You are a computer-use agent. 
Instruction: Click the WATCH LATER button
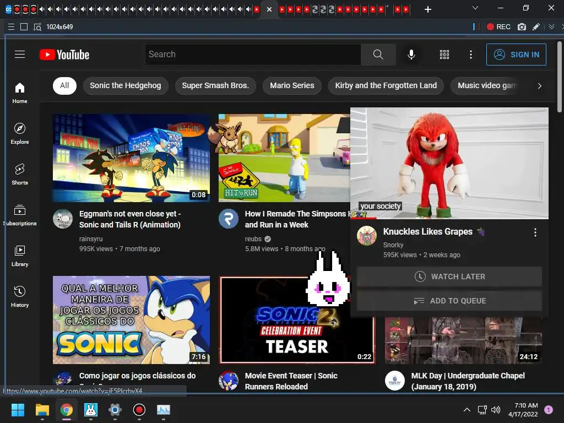tap(449, 276)
